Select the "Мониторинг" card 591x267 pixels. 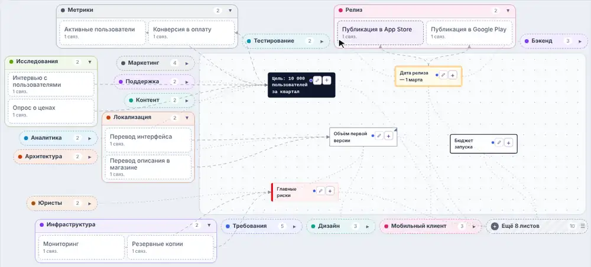[81, 247]
